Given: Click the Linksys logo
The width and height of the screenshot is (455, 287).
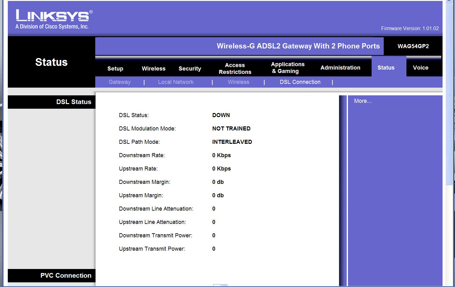Looking at the screenshot, I should point(54,19).
